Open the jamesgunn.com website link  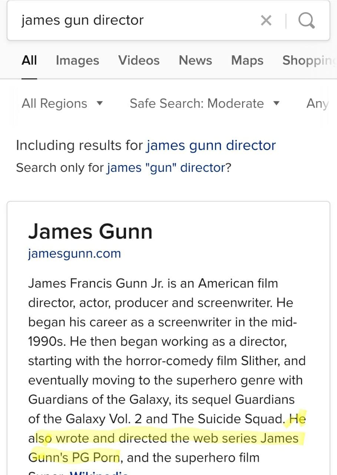pos(75,254)
